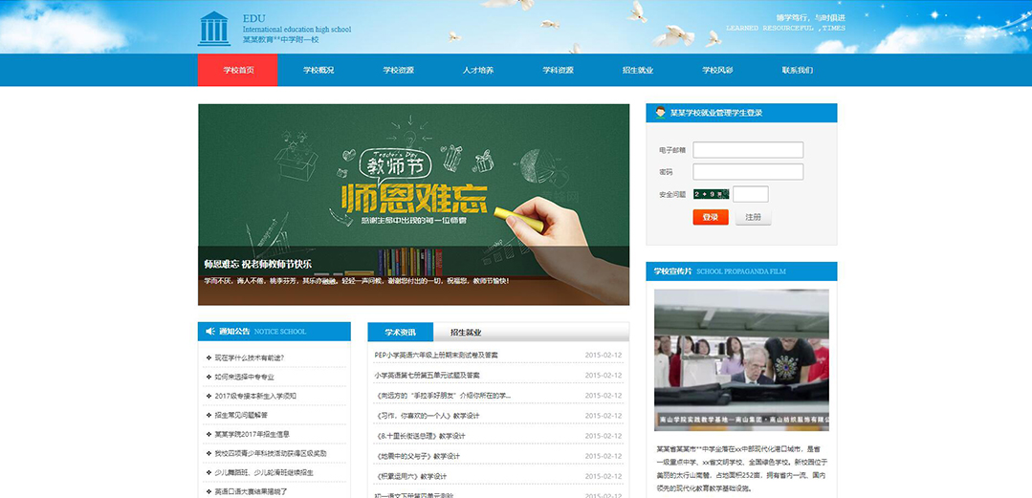Click the speaker icon beside 通知公告

click(x=210, y=332)
